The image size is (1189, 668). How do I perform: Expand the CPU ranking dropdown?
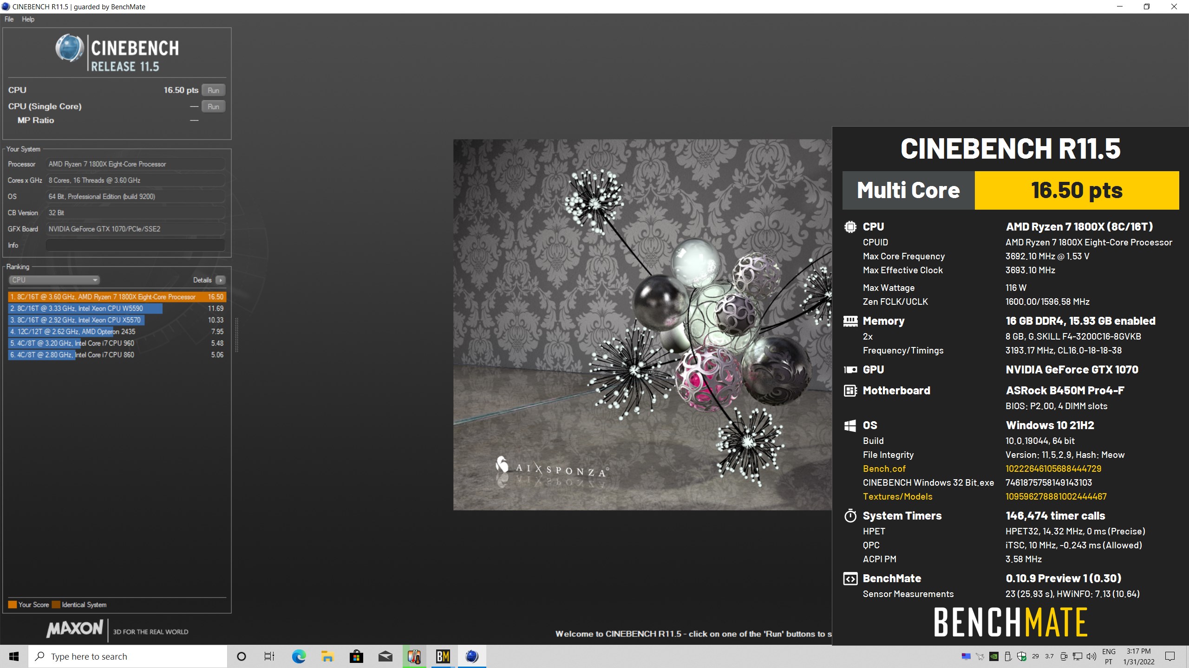click(54, 280)
